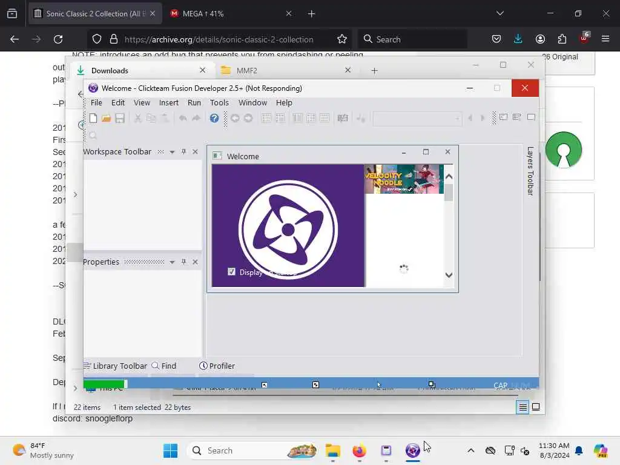Open Properties panel dropdown arrow
Viewport: 620px width, 465px height.
pyautogui.click(x=172, y=262)
